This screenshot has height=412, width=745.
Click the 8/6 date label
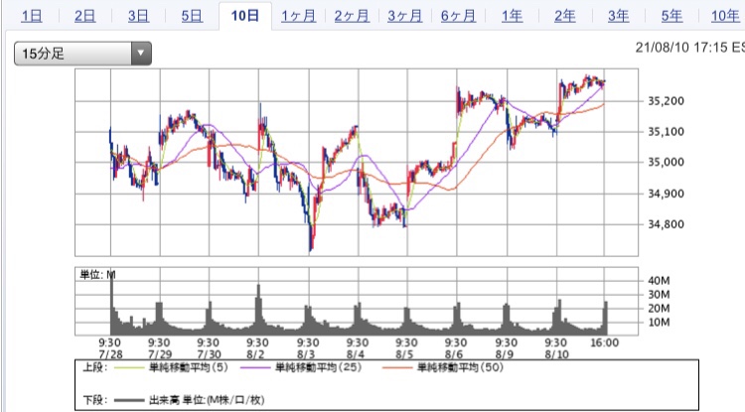(456, 354)
